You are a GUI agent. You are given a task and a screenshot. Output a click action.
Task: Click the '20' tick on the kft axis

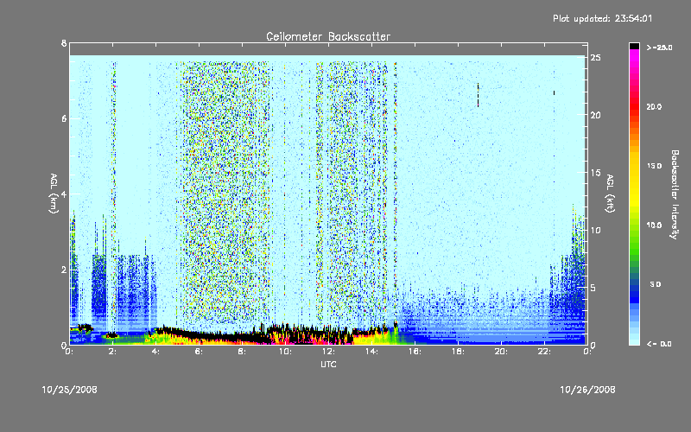point(596,115)
